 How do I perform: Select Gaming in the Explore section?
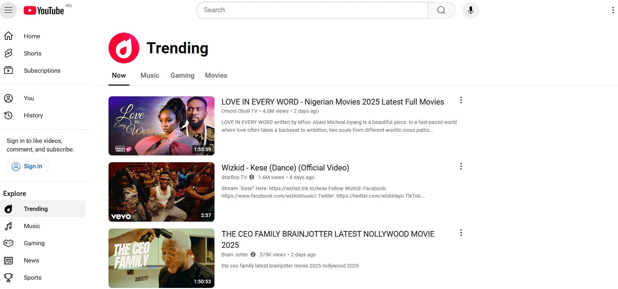pyautogui.click(x=34, y=243)
